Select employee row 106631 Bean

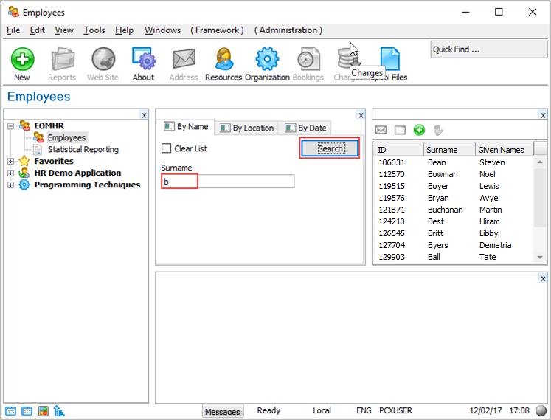[454, 162]
